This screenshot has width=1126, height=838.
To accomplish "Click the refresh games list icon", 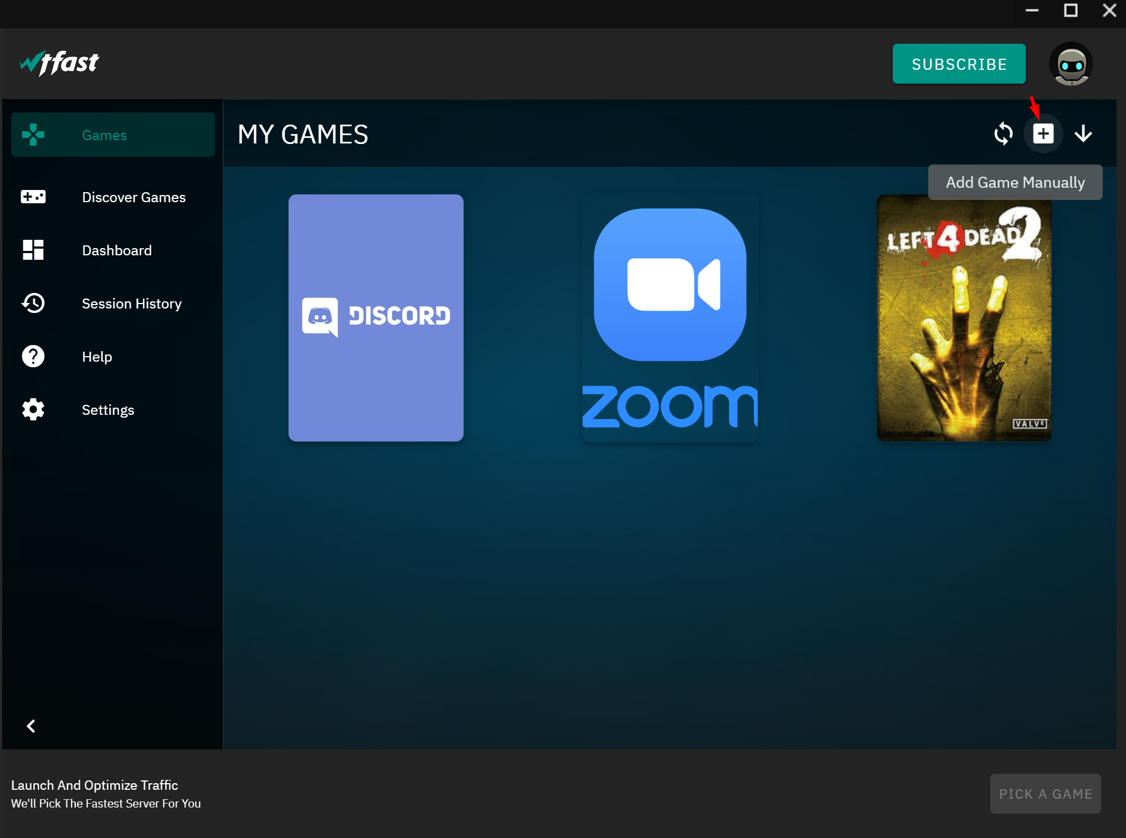I will click(1003, 134).
